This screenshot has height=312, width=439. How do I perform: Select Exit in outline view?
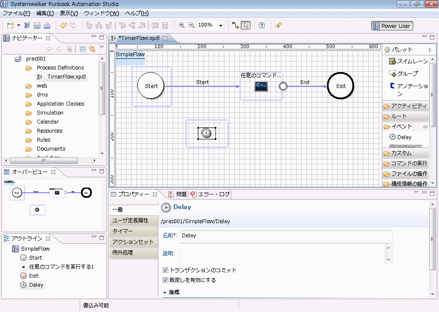pyautogui.click(x=30, y=276)
